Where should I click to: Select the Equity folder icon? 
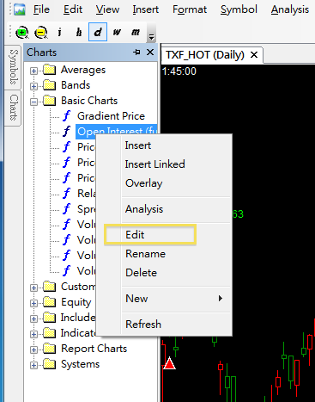pyautogui.click(x=49, y=302)
